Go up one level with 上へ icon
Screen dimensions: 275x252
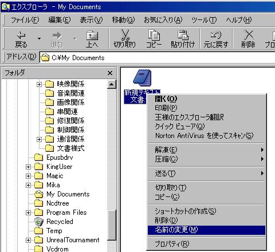pos(92,36)
